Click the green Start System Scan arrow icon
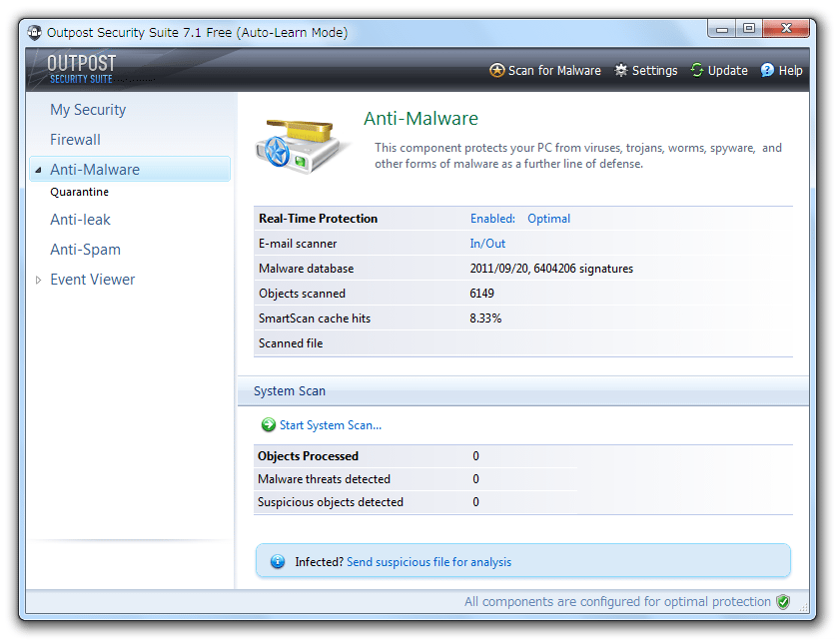Image resolution: width=838 pixels, height=642 pixels. pyautogui.click(x=269, y=425)
